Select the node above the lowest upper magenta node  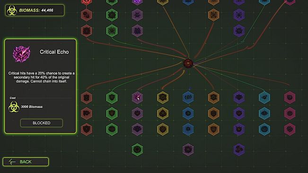pos(137,15)
